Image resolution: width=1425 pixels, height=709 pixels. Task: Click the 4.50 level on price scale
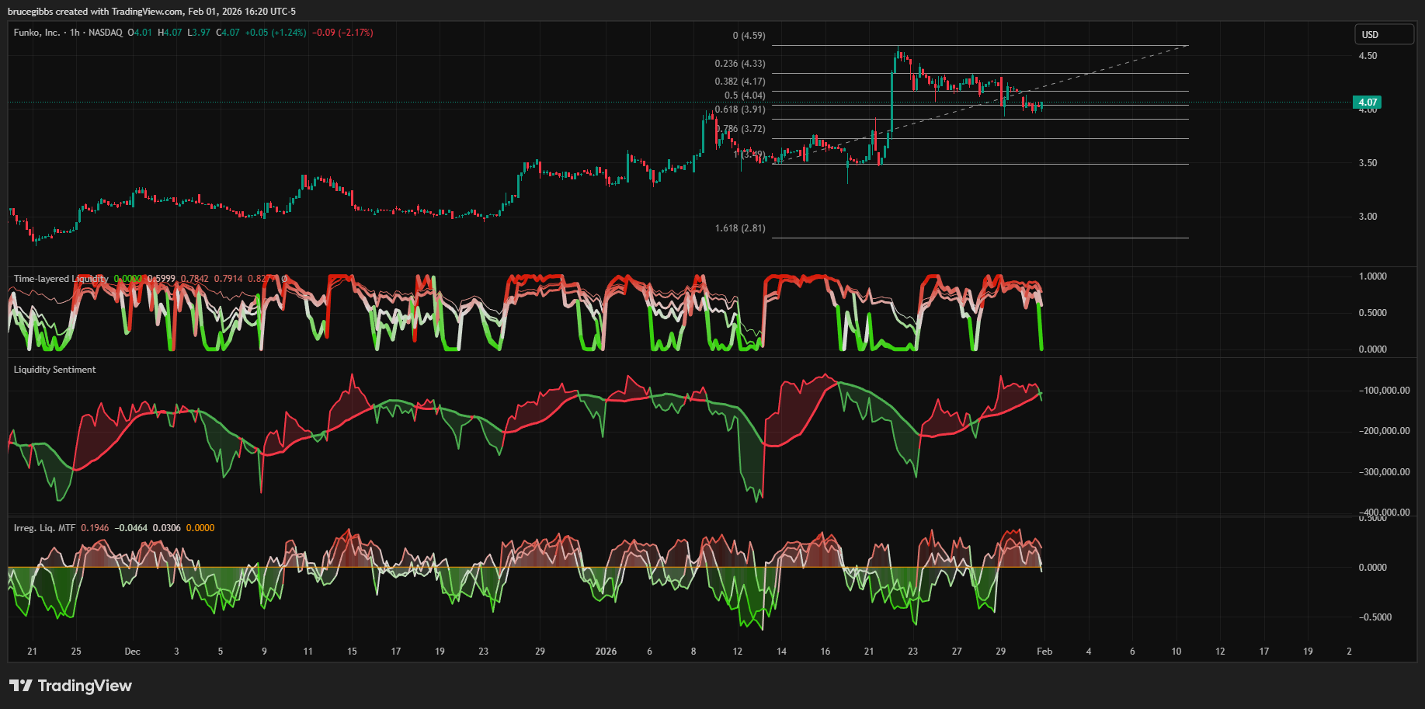1368,56
